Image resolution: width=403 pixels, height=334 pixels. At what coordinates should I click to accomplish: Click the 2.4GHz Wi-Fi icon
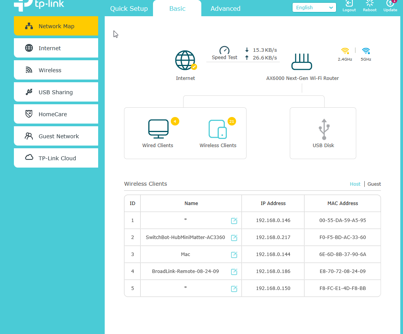click(345, 51)
